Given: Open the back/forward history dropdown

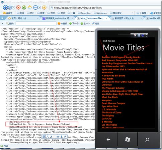Looking at the screenshot, I should click(x=14, y=8).
